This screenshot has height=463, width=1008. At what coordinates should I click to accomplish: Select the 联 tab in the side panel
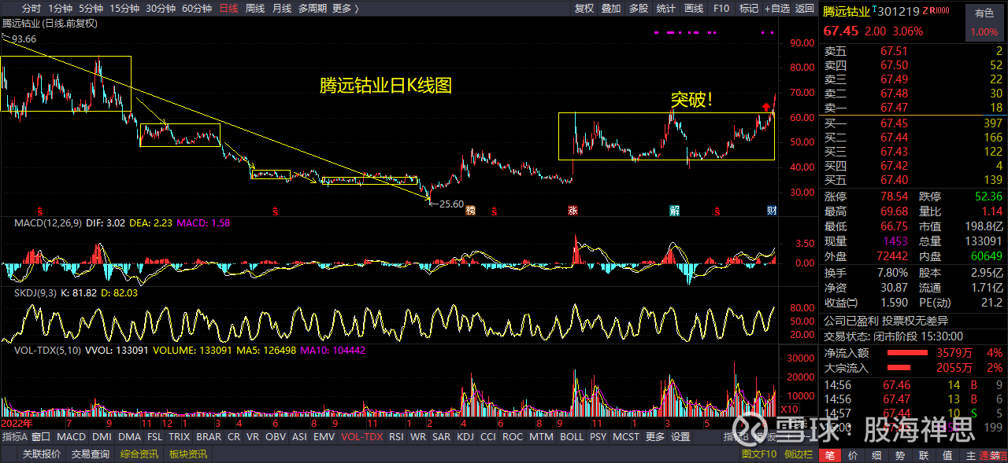pos(925,455)
